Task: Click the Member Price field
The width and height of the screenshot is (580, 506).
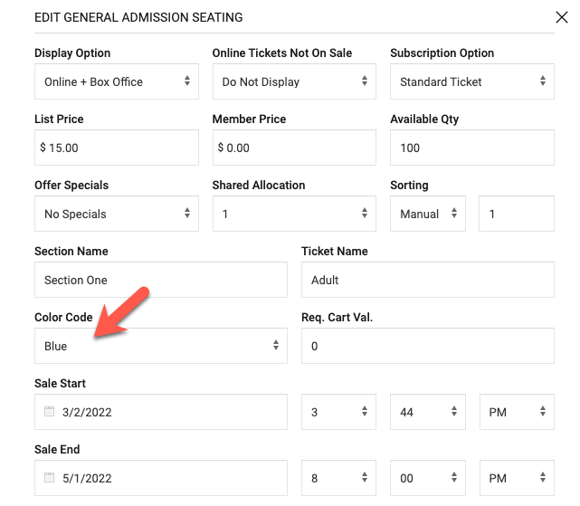Action: pyautogui.click(x=294, y=148)
